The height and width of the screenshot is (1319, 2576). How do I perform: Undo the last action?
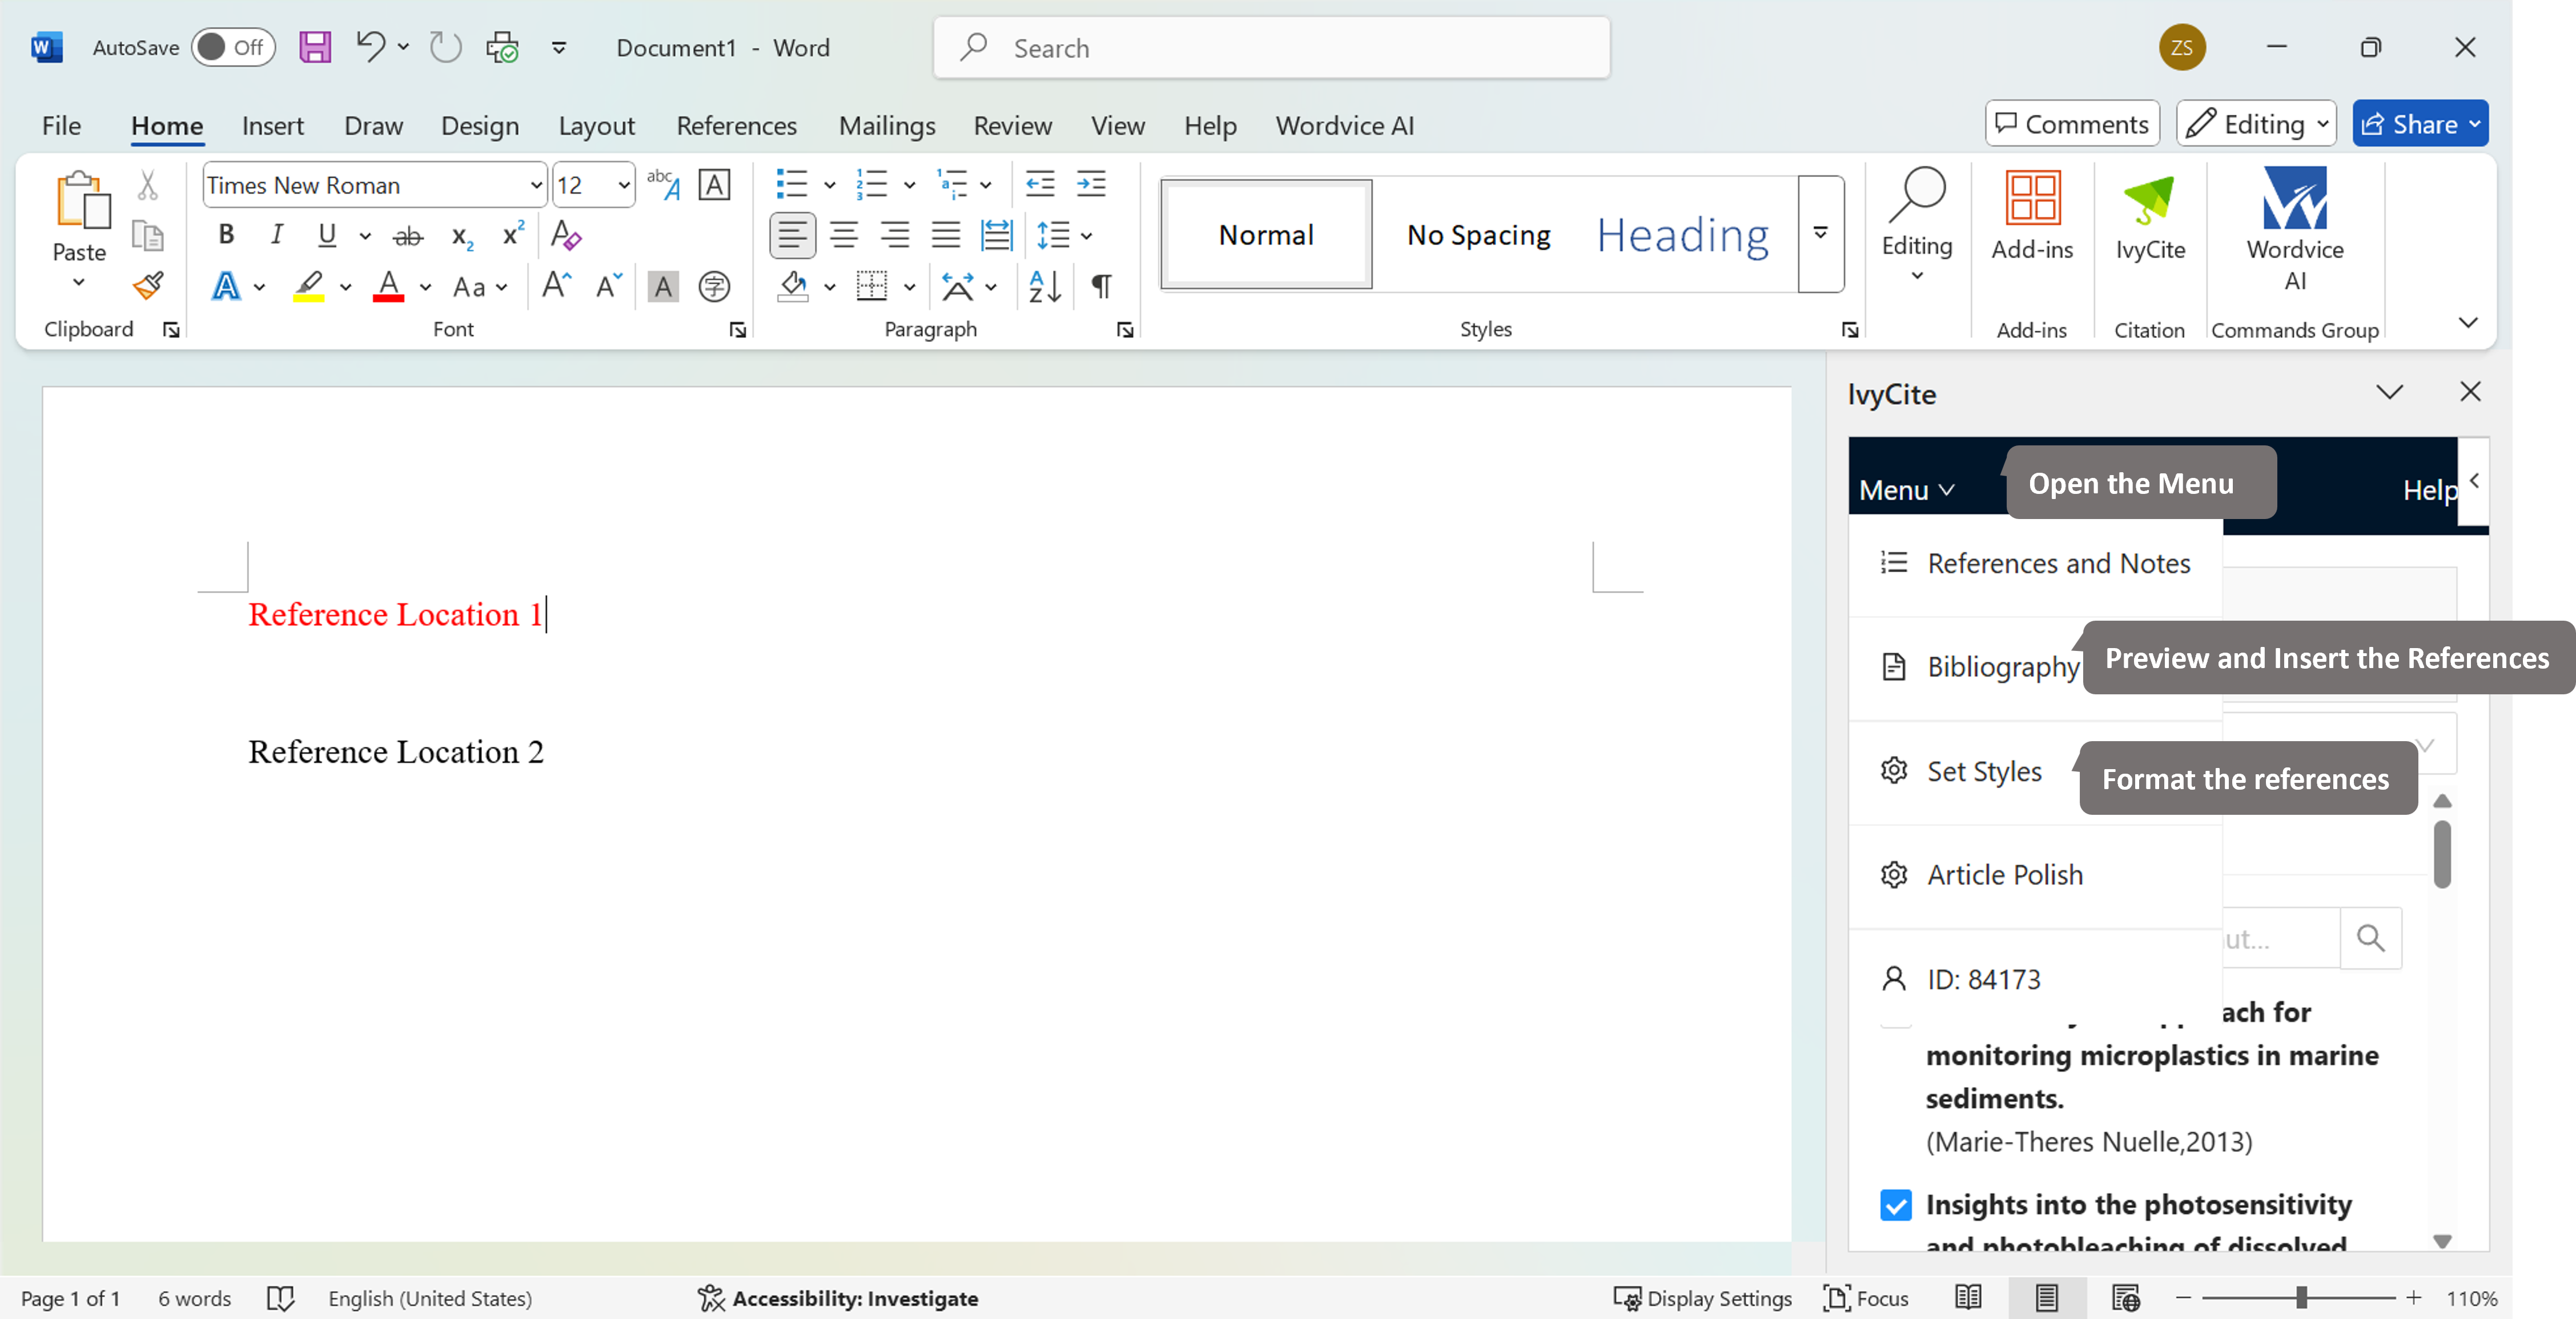(x=370, y=47)
